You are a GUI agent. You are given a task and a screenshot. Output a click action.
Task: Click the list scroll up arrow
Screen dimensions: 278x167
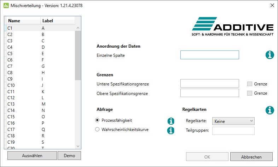tap(78, 28)
